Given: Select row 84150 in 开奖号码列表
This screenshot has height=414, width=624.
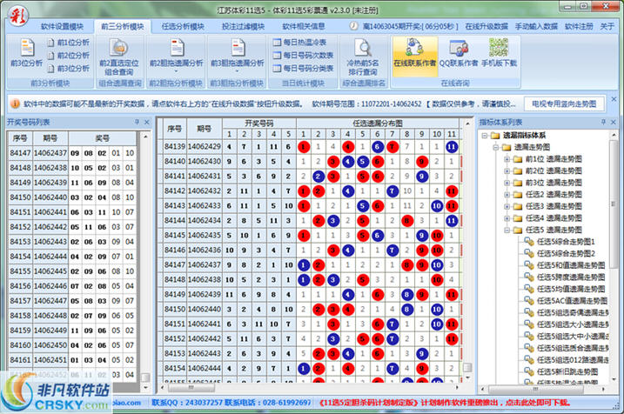Looking at the screenshot, I should 72,197.
